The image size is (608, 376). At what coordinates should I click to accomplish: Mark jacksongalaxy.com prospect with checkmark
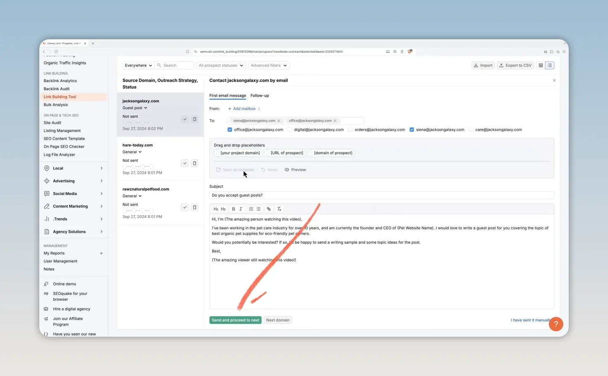pyautogui.click(x=185, y=119)
